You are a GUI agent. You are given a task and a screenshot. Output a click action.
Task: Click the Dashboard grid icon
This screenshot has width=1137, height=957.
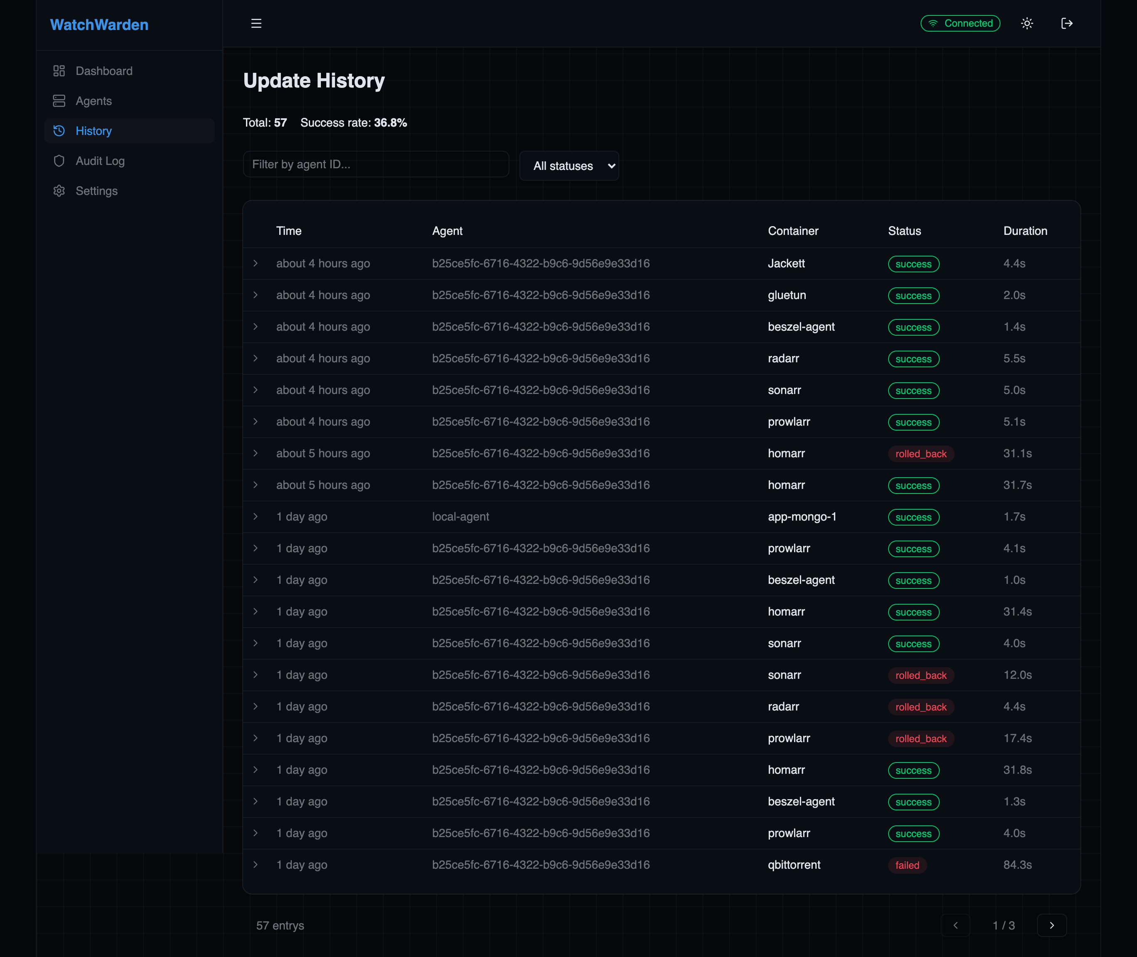59,71
